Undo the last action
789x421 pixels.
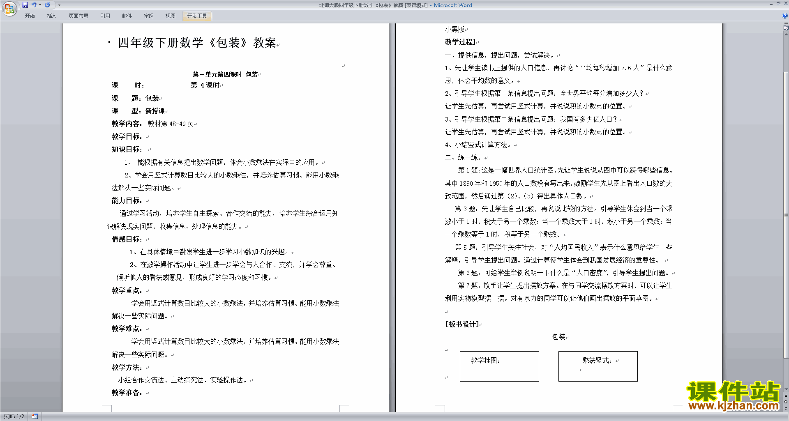[34, 5]
